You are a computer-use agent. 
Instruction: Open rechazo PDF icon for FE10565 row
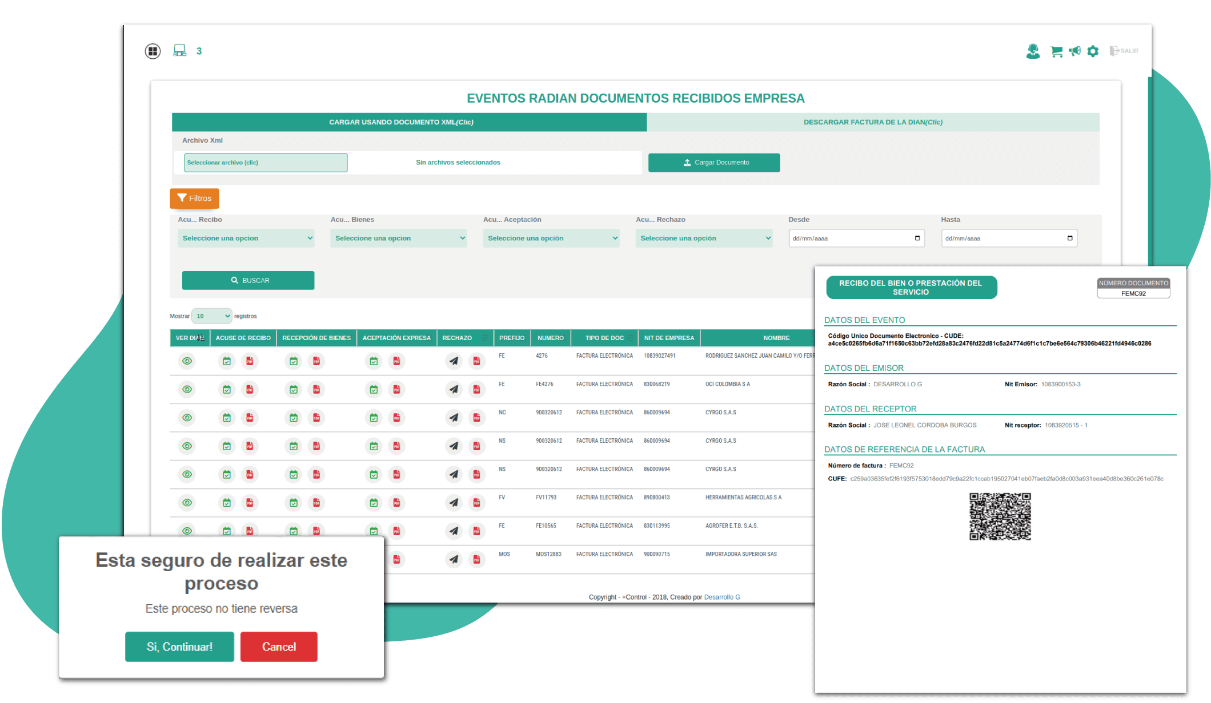(x=476, y=531)
